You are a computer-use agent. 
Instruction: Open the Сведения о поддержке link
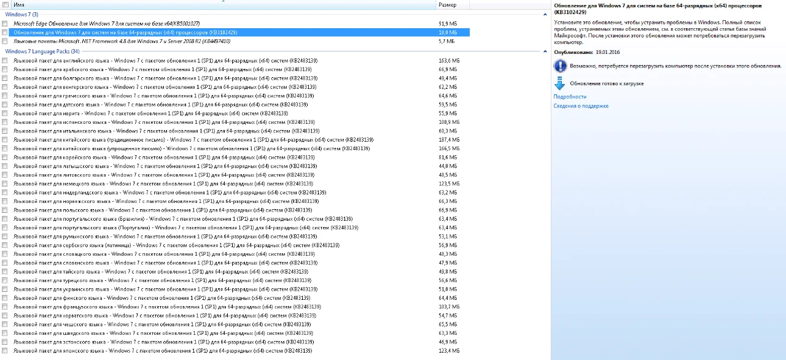pos(581,106)
